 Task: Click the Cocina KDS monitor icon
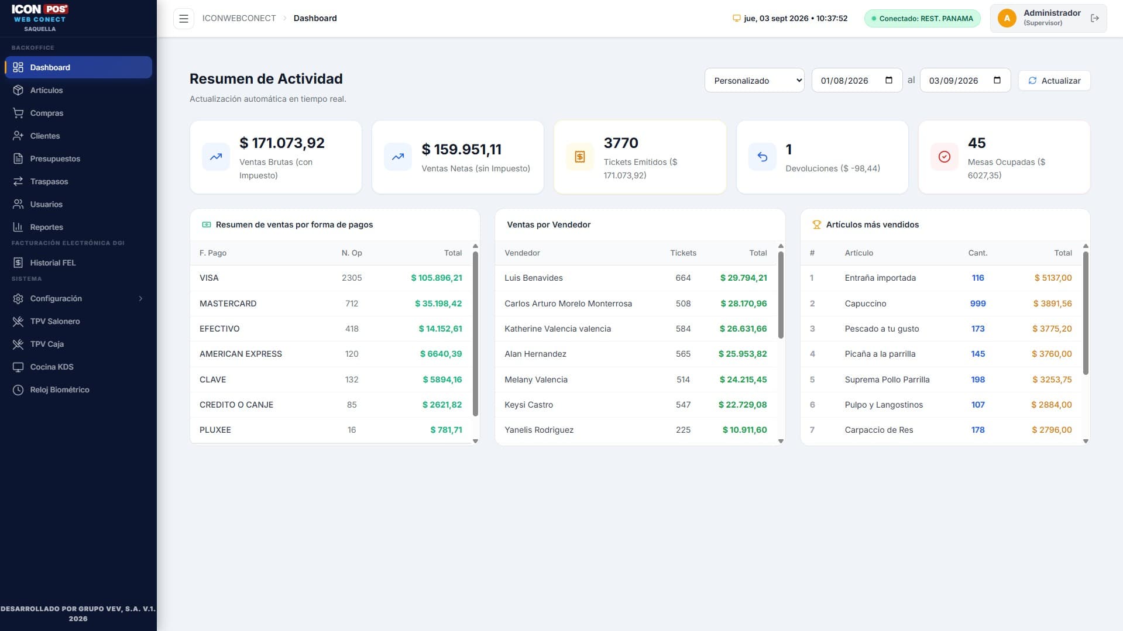point(18,367)
